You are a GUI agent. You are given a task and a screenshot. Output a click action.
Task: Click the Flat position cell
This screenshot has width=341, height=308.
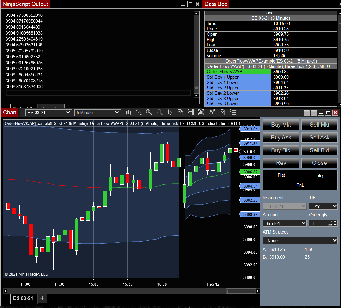[281, 175]
